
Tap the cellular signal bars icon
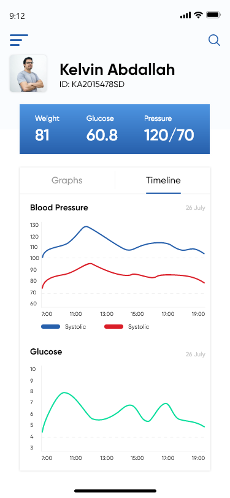coord(185,15)
